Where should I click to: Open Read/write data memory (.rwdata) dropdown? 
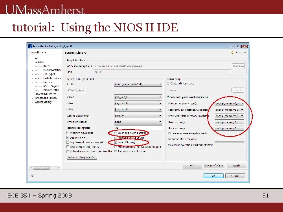[229, 116]
